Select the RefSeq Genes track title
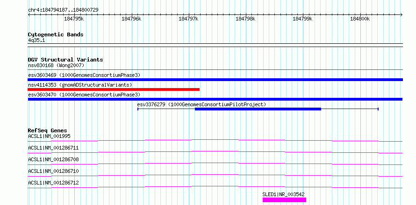The image size is (416, 205). point(48,130)
